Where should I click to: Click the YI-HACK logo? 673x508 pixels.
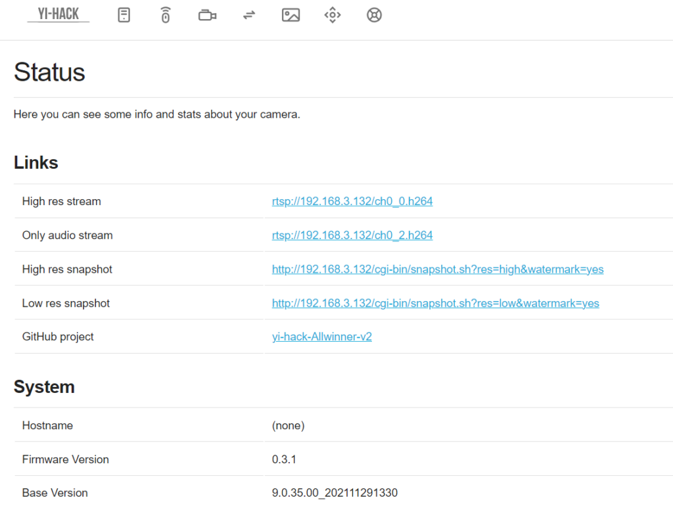pyautogui.click(x=58, y=14)
